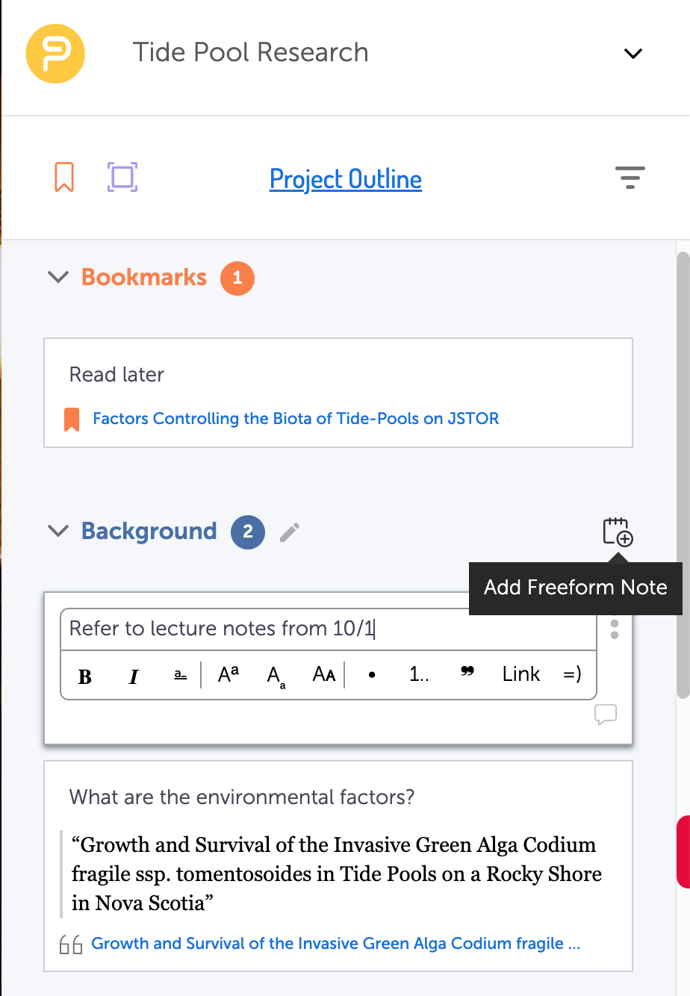Viewport: 690px width, 996px height.
Task: Click the vertical scrollbar thumb
Action: (682, 476)
